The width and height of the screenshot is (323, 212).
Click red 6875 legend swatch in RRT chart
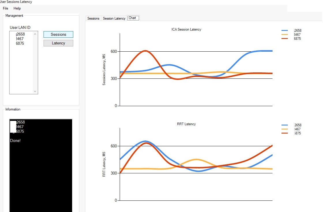point(285,133)
